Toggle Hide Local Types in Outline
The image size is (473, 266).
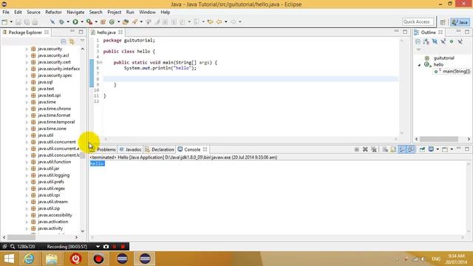[x=460, y=41]
